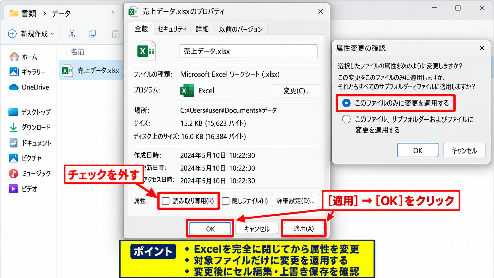Screen dimensions: 494x278
Task: Open ピクチャ folder in sidebar
Action: point(25,158)
